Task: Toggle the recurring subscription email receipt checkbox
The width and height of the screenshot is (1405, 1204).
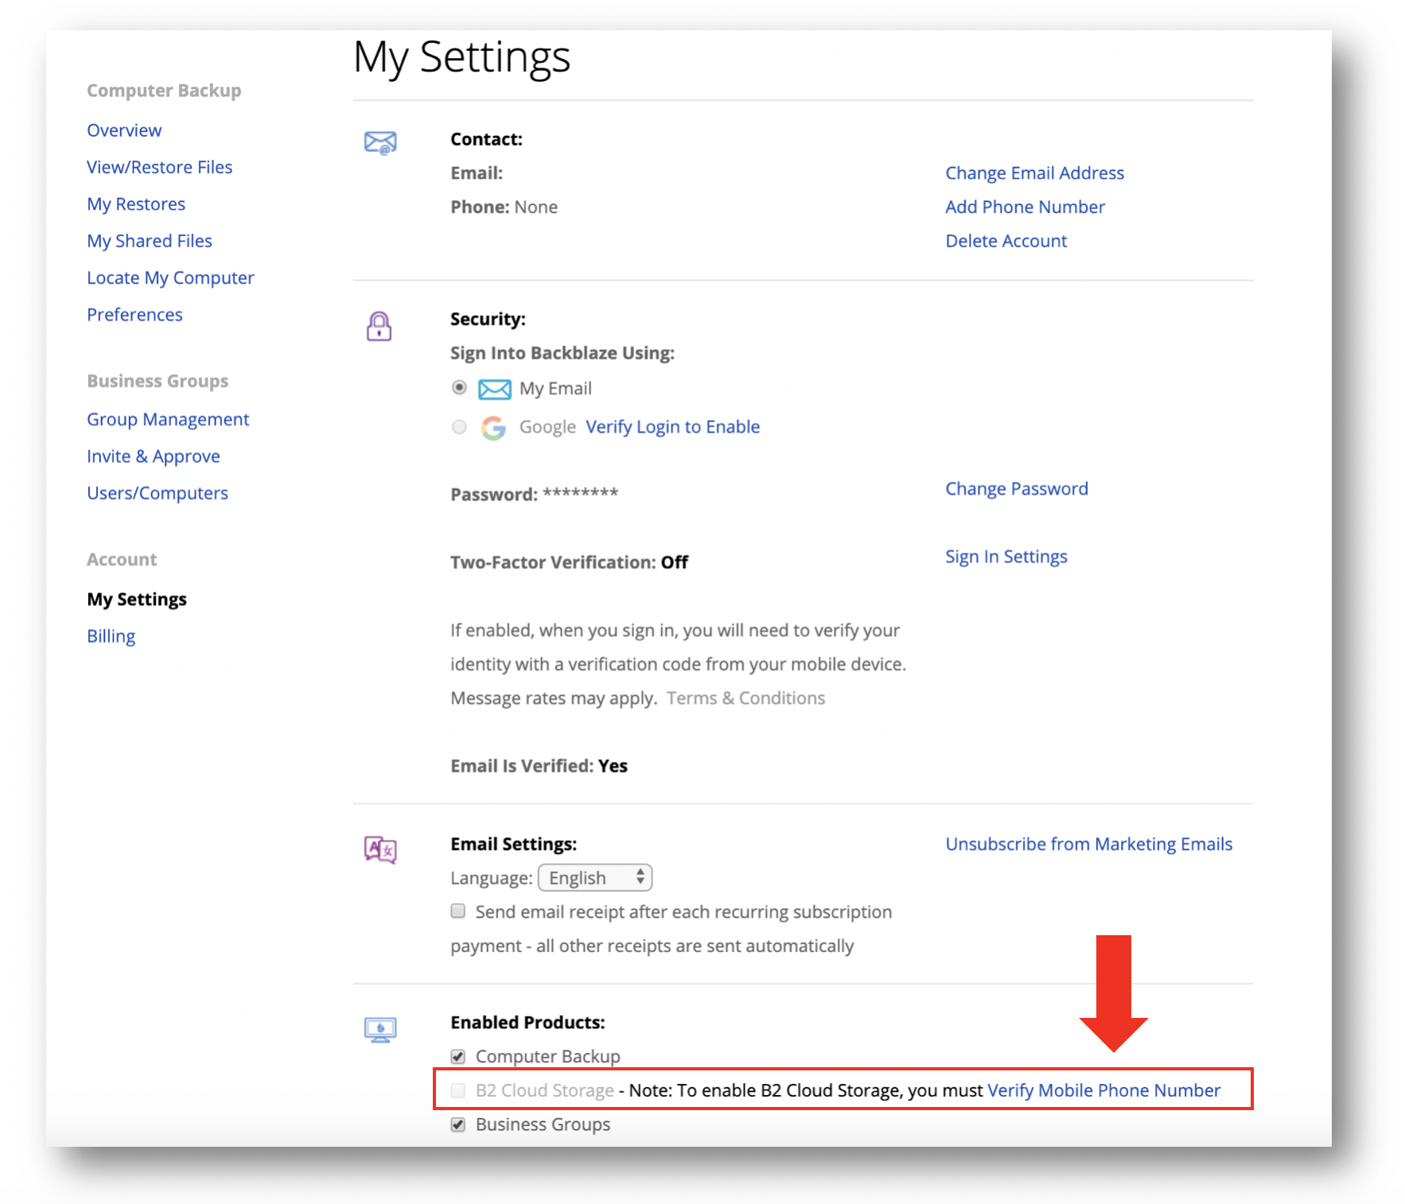Action: [x=458, y=911]
